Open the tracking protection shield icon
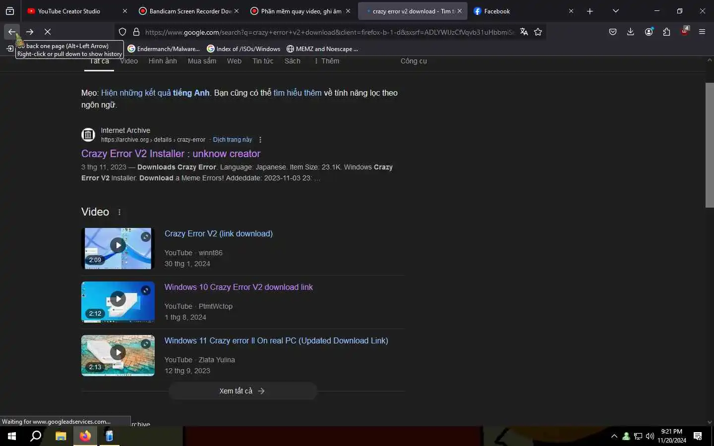Image resolution: width=714 pixels, height=446 pixels. [122, 32]
